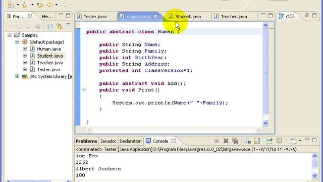Screen dimensions: 323x182
Task: Collapse All in Package Explorer
Action: 50,26
